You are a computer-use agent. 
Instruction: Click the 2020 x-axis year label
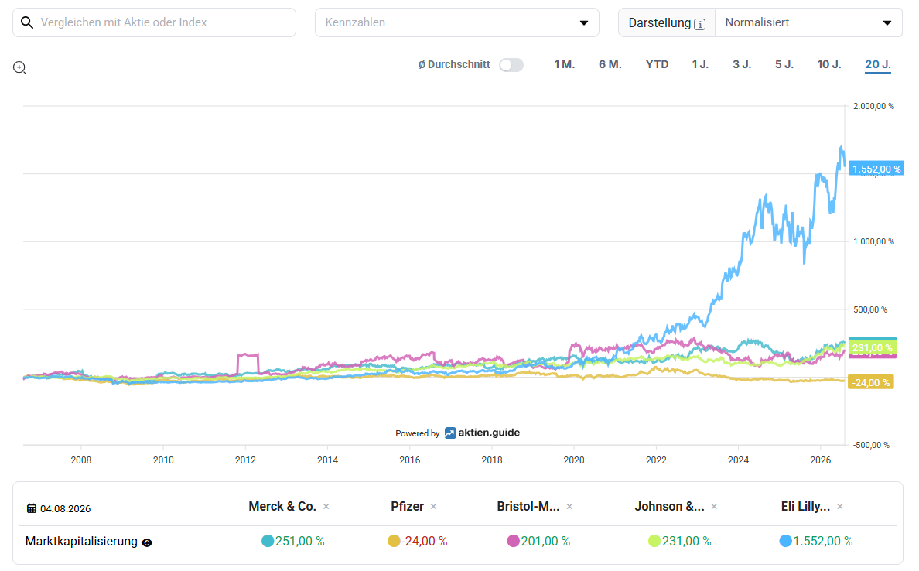click(574, 460)
